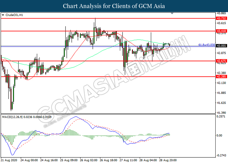228x163 pixels.
Task: Click the 24 Aug 16:00 time label
Action: click(x=49, y=160)
